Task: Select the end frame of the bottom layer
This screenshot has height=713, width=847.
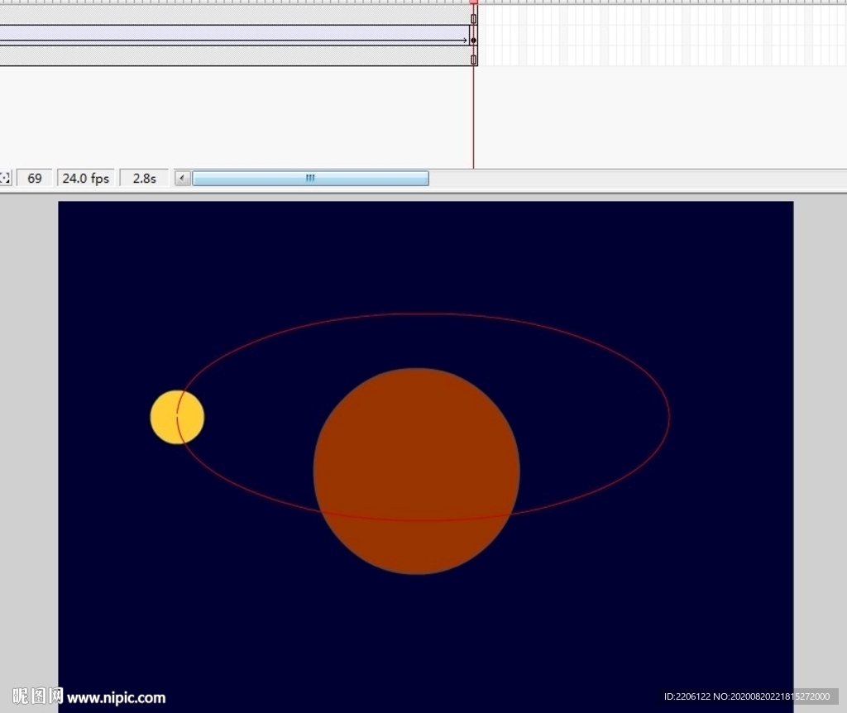Action: (x=474, y=60)
